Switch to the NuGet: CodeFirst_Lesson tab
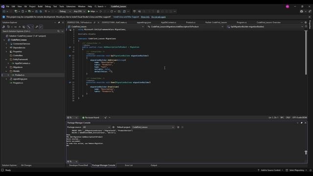The width and height of the screenshot is (313, 176). click(216, 22)
